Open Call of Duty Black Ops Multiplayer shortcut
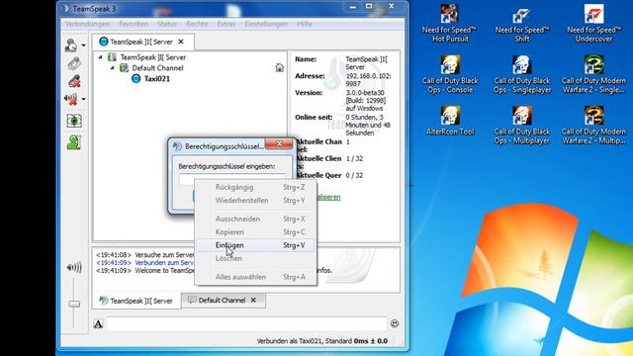The image size is (633, 356). [521, 126]
